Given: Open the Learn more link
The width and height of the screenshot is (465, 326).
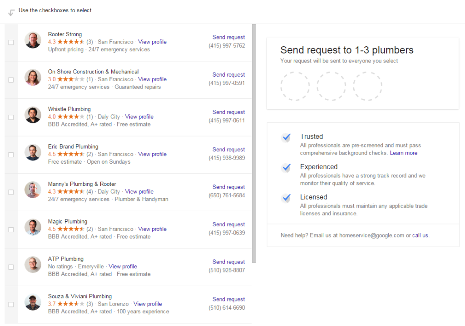Looking at the screenshot, I should tap(403, 153).
